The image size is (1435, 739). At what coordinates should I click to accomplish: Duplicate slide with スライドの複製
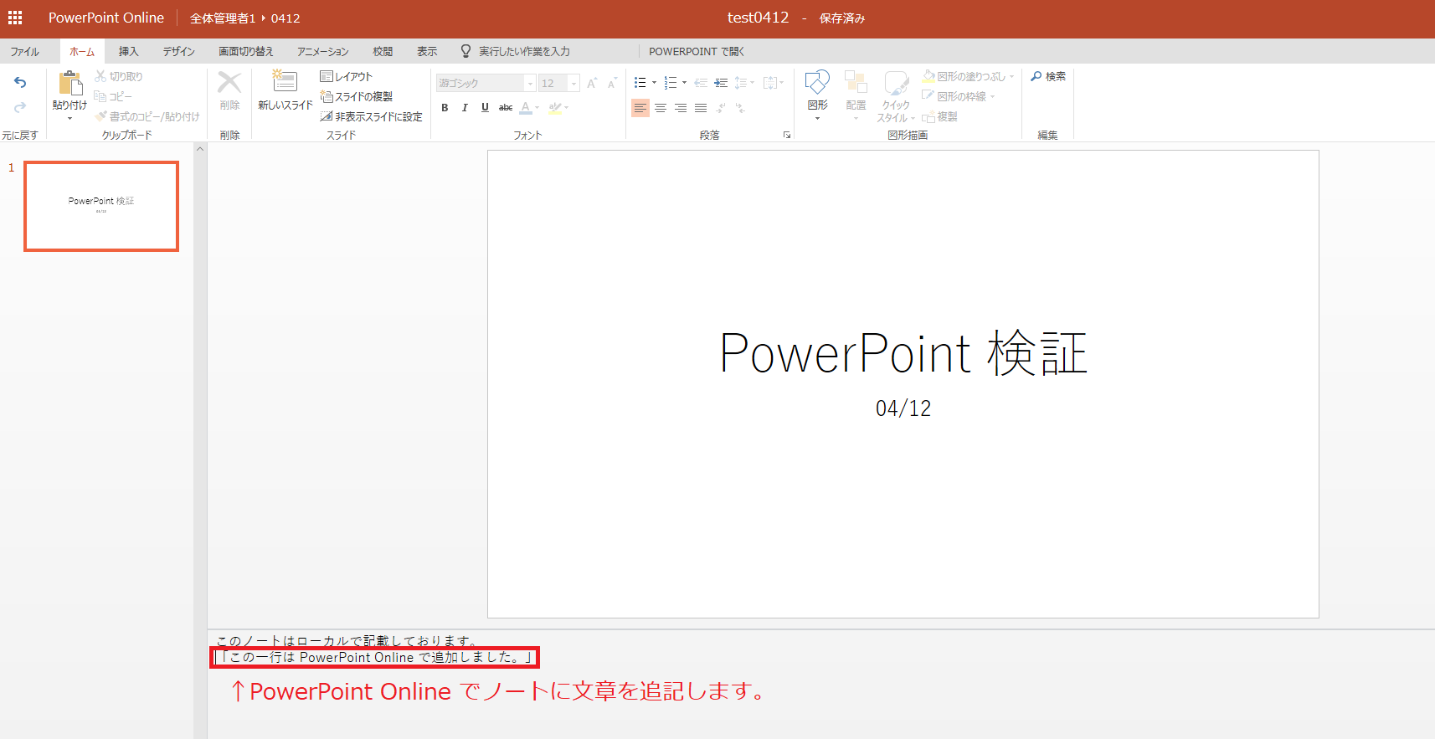357,96
